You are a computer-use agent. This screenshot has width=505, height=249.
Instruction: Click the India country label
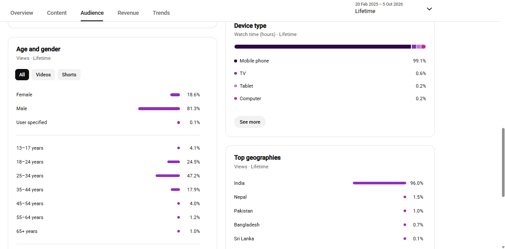click(x=239, y=183)
